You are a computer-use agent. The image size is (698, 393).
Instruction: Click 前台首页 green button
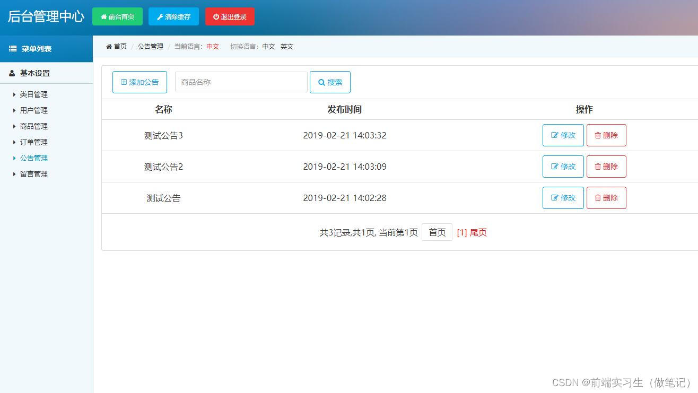[x=117, y=16]
